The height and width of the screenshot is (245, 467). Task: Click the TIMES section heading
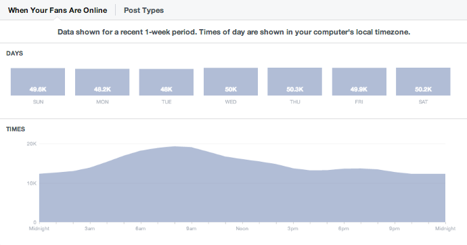point(16,129)
